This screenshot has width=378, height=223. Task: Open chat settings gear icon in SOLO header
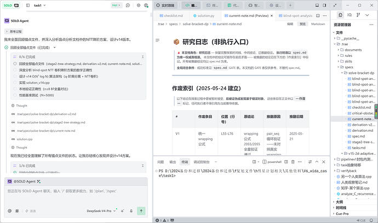(139, 5)
